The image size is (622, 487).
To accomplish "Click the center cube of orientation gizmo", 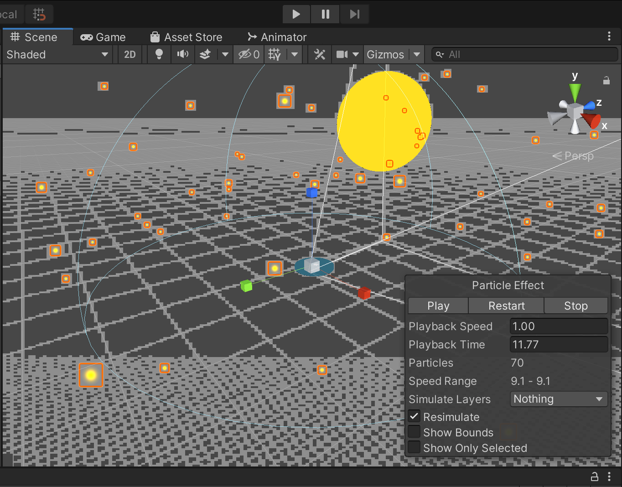I will click(574, 111).
